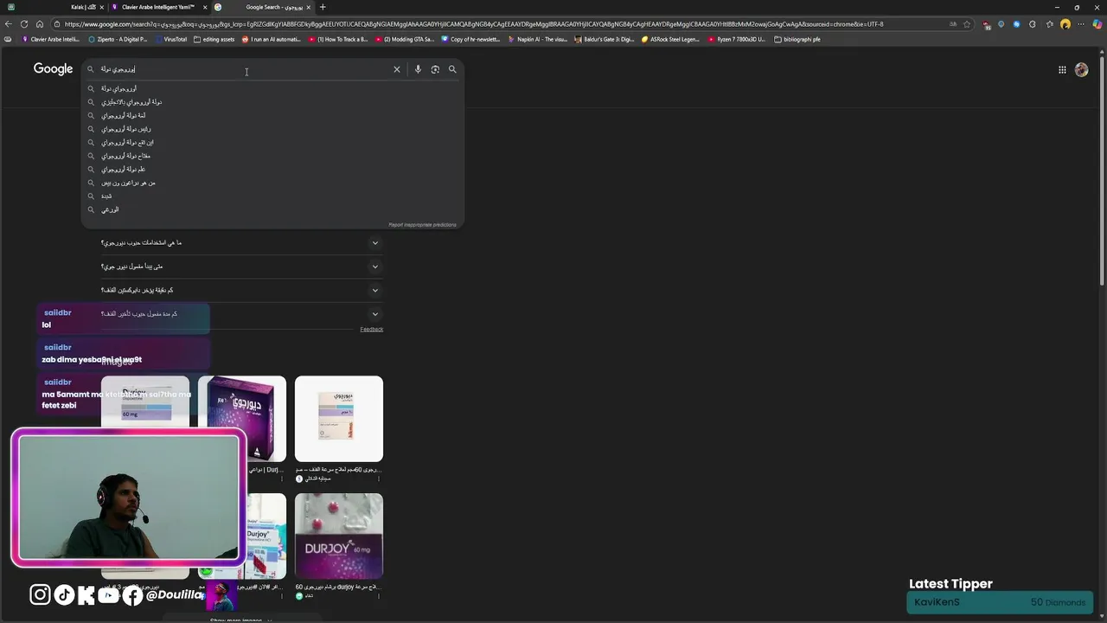Select the first search suggestion in the list
This screenshot has width=1107, height=623.
click(272, 88)
